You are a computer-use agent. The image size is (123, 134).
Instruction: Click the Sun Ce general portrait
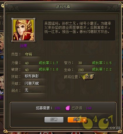click(x=23, y=30)
